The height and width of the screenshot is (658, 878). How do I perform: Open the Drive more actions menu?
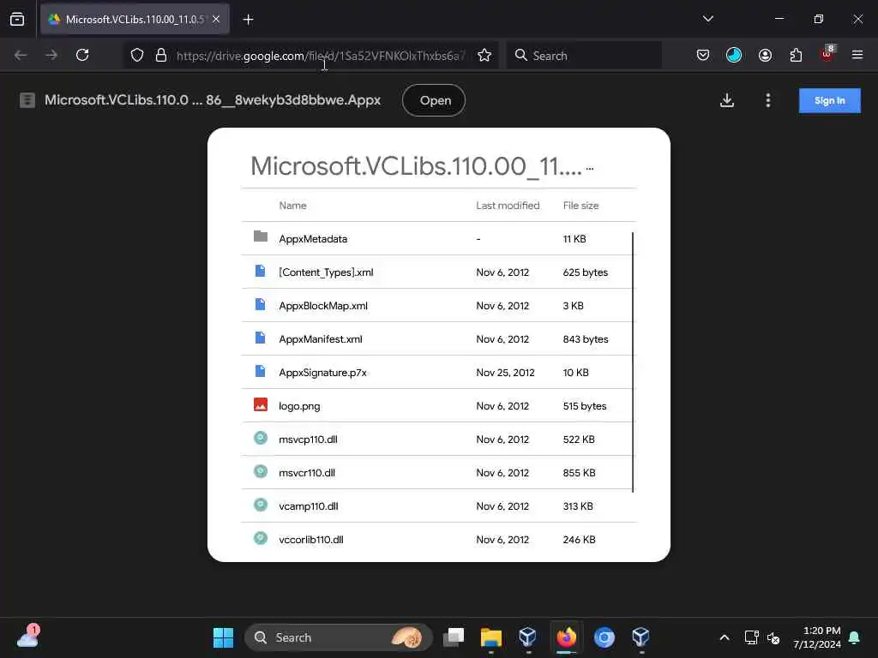click(x=767, y=100)
